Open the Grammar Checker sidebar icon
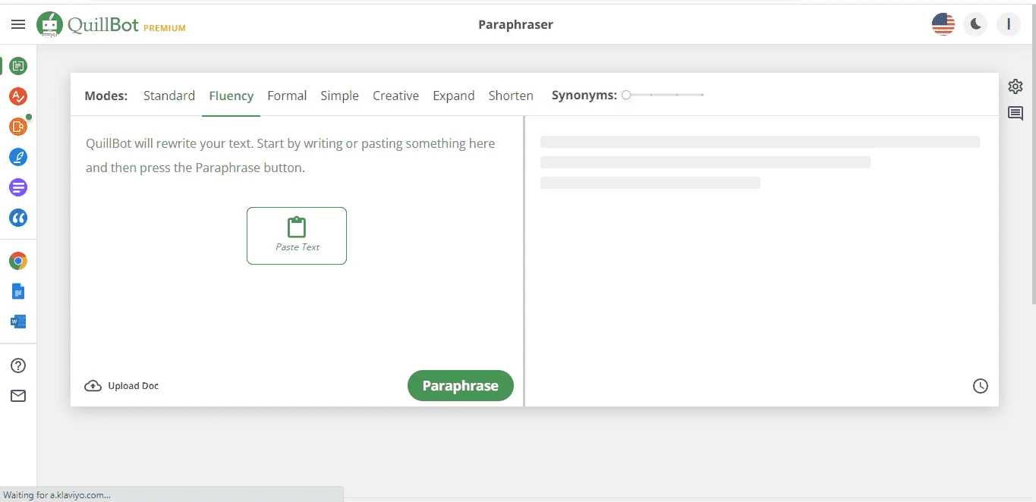The height and width of the screenshot is (502, 1036). tap(18, 96)
